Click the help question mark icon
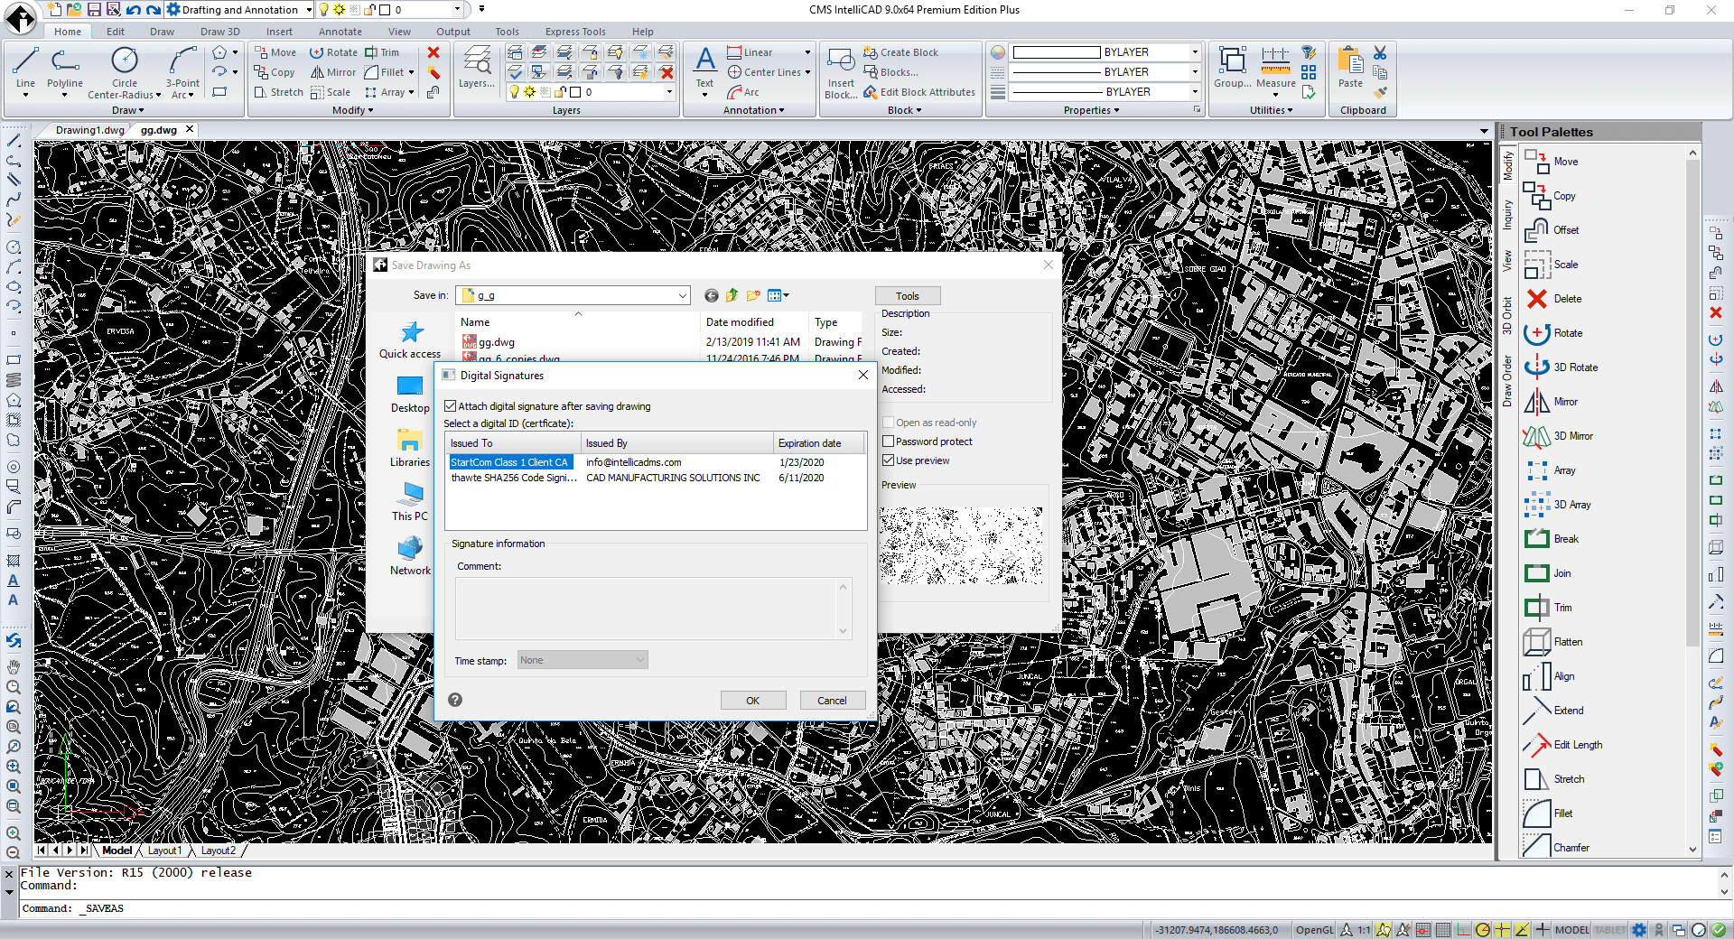Viewport: 1734px width, 939px height. (455, 700)
